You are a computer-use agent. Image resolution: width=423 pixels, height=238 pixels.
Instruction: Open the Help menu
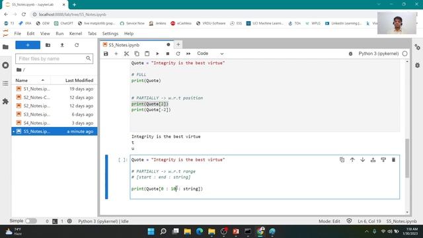[129, 34]
